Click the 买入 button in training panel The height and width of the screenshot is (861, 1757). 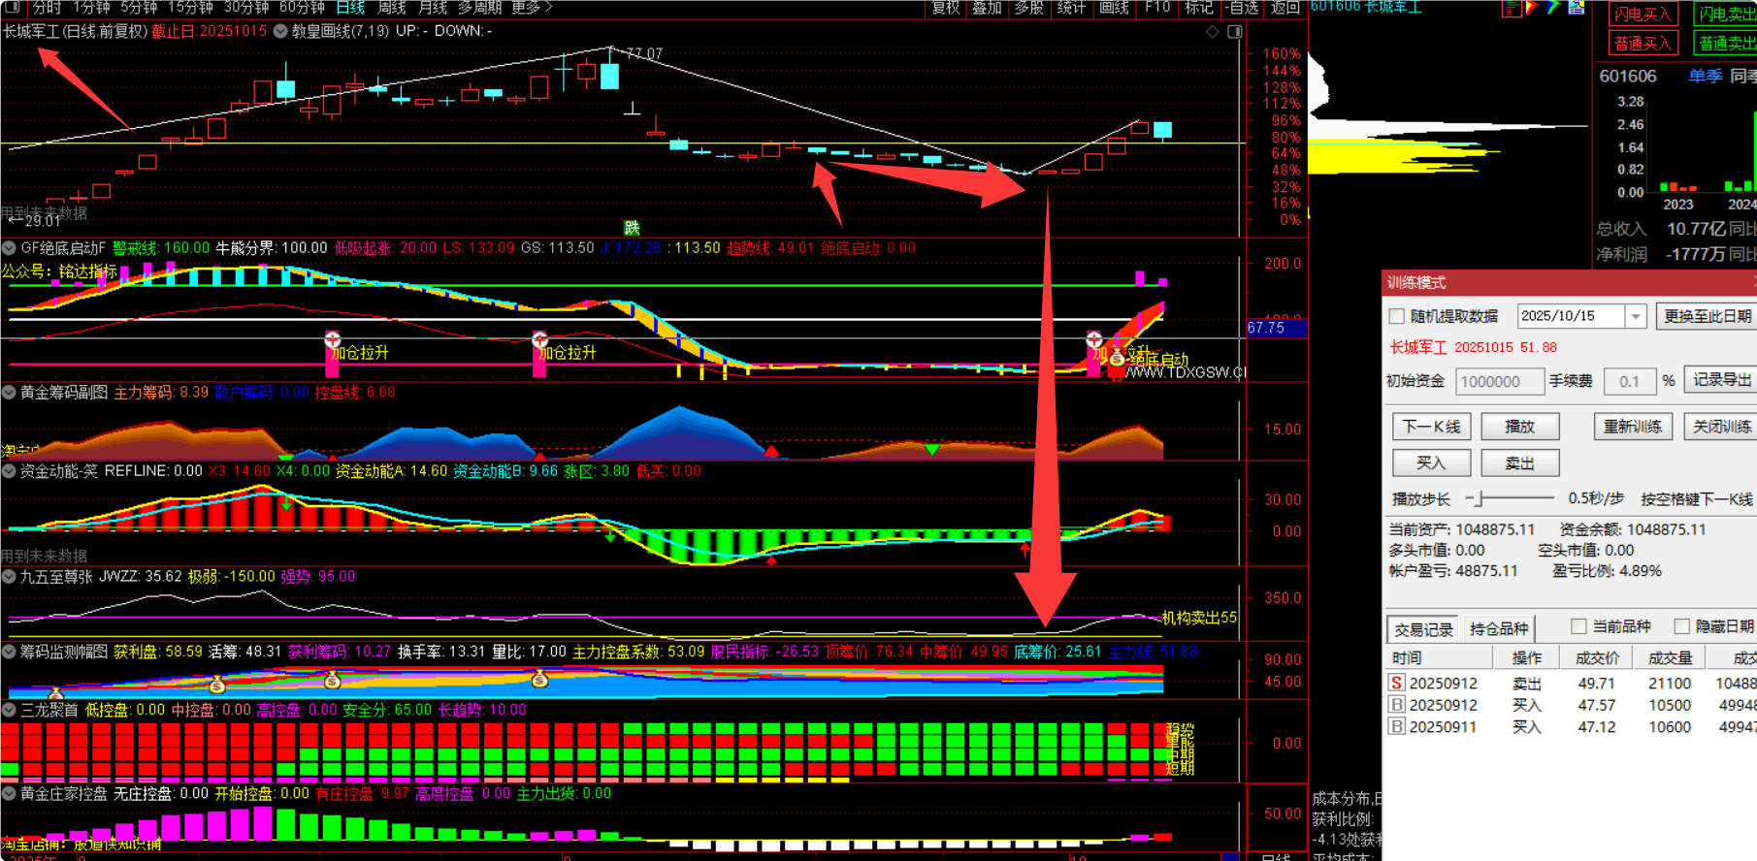pos(1431,463)
